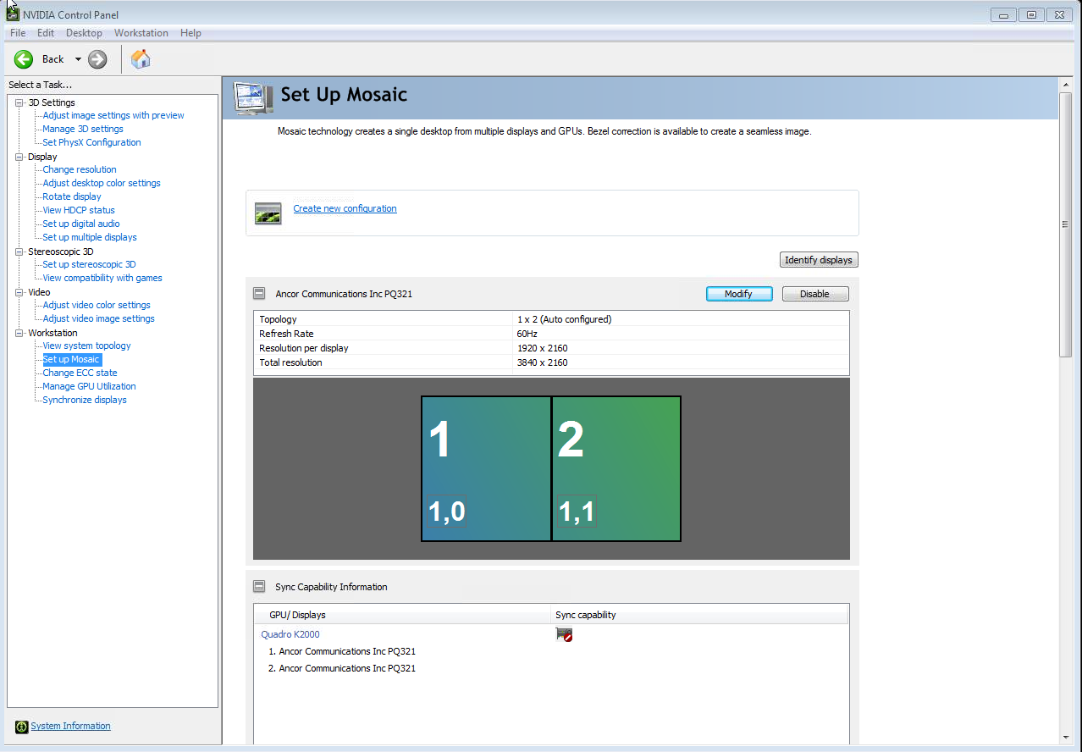The height and width of the screenshot is (752, 1082).
Task: Select Adjust image settings with preview
Action: [x=113, y=115]
